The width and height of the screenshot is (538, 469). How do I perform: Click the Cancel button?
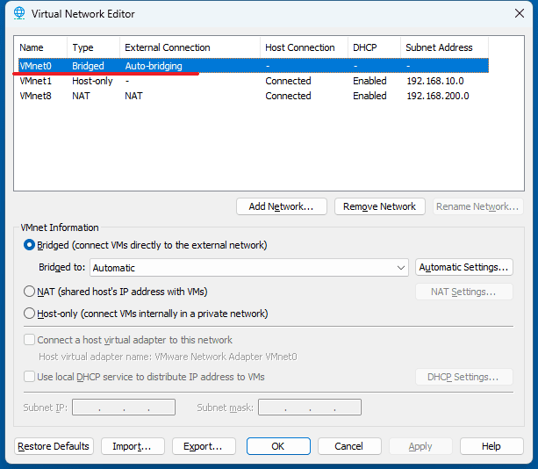pyautogui.click(x=349, y=446)
